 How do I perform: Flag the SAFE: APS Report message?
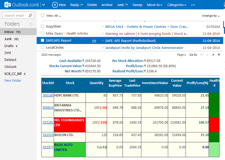[x=103, y=41]
